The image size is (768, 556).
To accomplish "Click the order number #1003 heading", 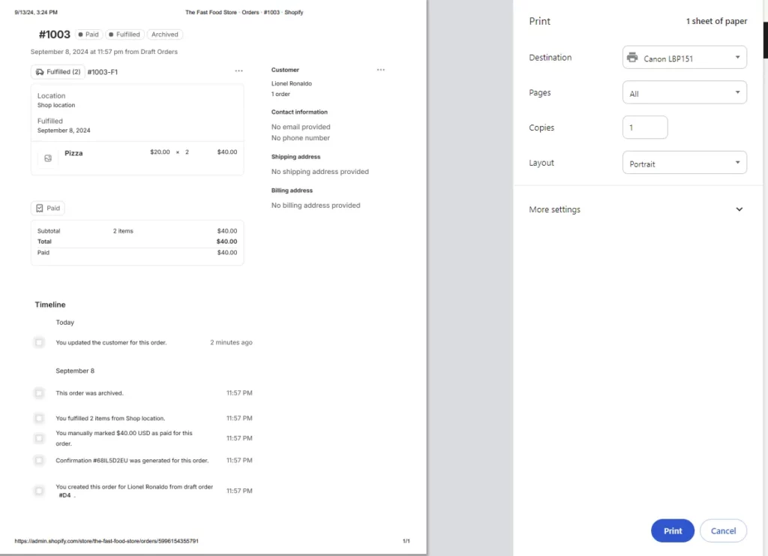I will pos(54,35).
